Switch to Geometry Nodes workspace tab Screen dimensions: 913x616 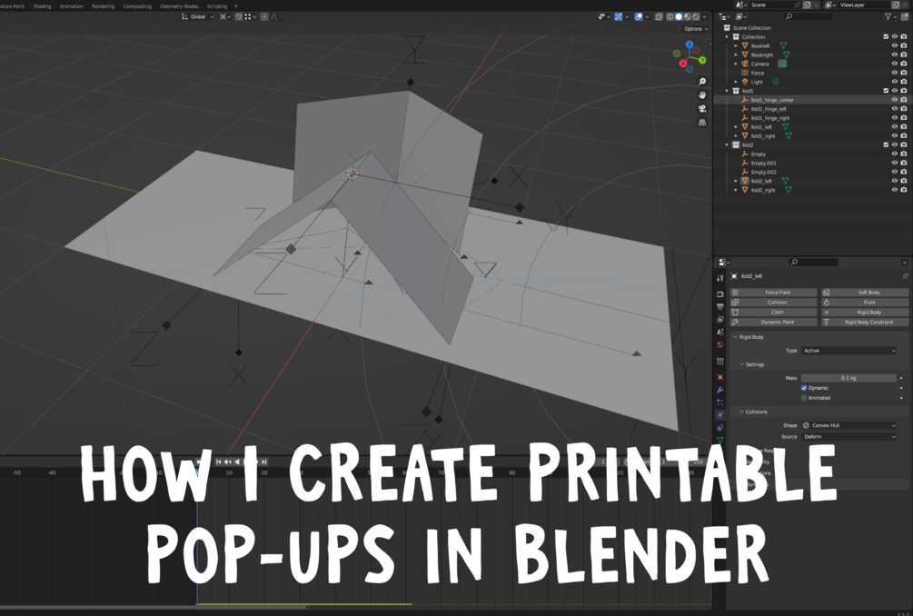(x=179, y=5)
